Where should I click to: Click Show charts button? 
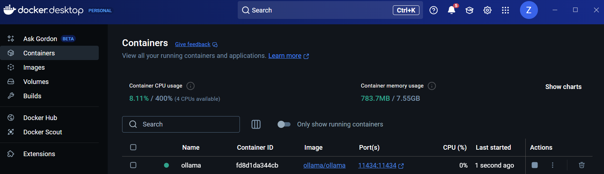pyautogui.click(x=563, y=87)
